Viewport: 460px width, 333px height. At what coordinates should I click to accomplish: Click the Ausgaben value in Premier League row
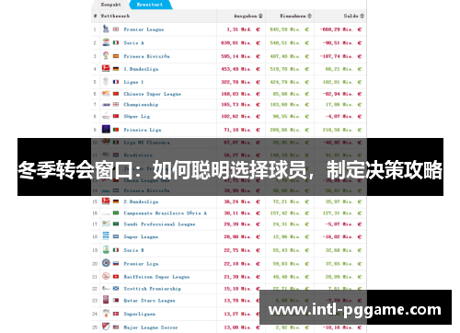tap(244, 29)
